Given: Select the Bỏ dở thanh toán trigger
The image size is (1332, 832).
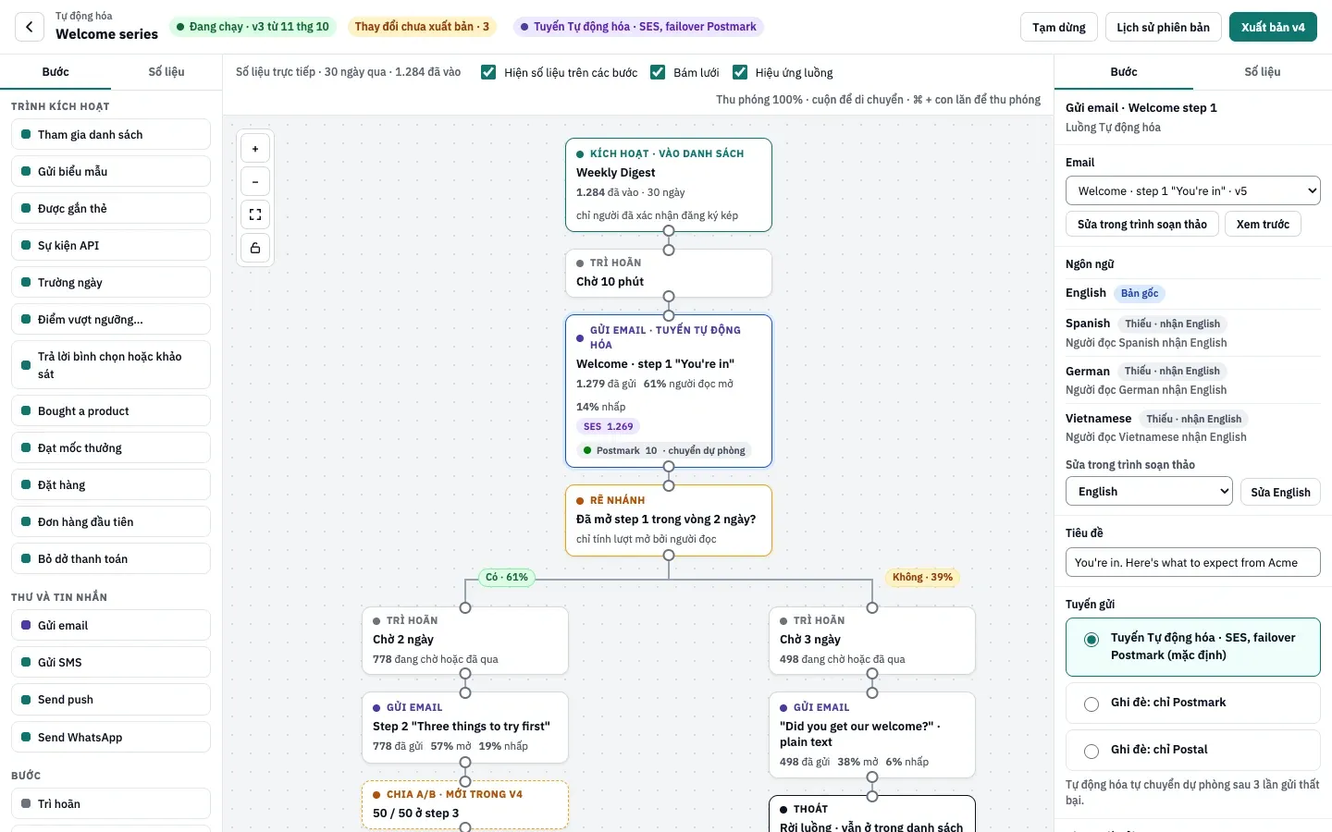Looking at the screenshot, I should 111,558.
